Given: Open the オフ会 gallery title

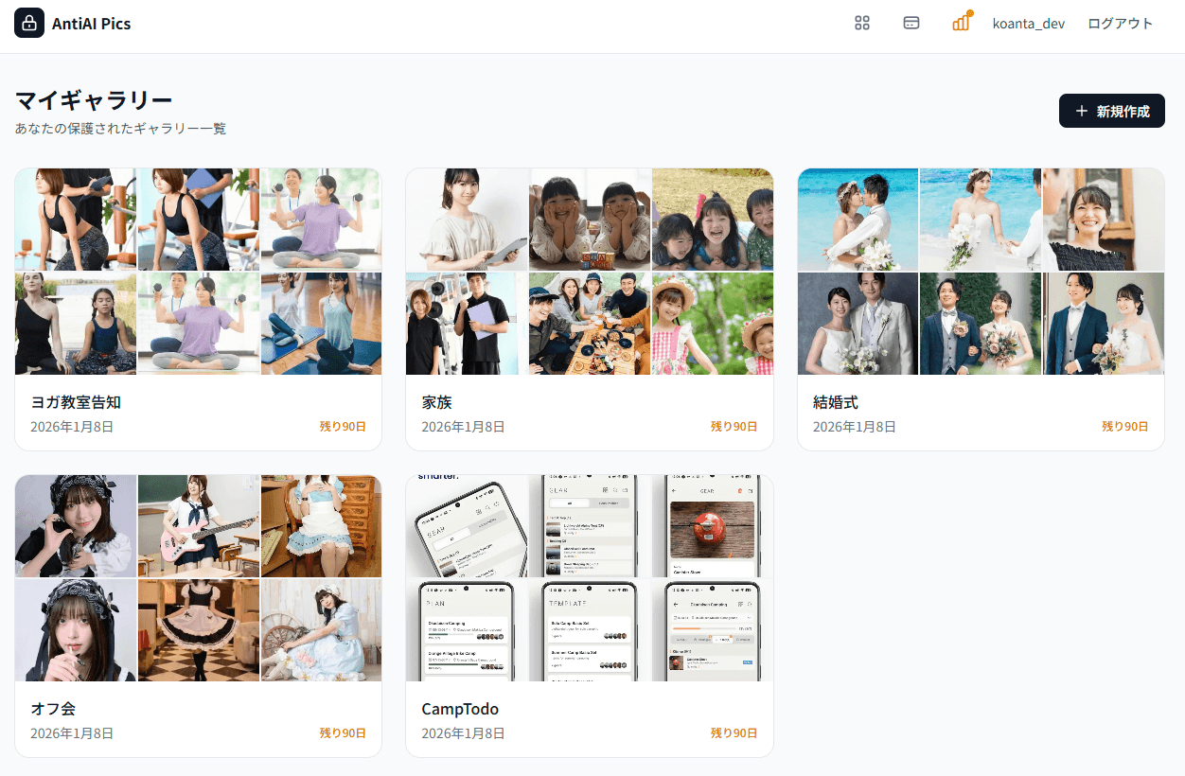Looking at the screenshot, I should click(53, 709).
